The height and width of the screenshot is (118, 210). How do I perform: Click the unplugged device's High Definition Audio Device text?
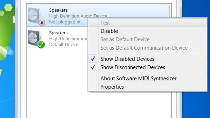tap(78, 16)
